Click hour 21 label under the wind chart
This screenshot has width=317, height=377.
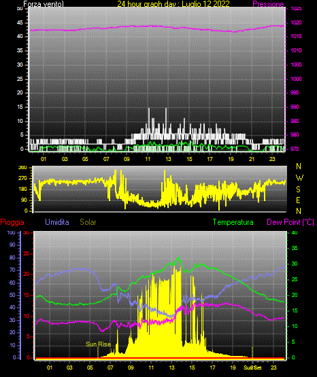click(x=252, y=159)
